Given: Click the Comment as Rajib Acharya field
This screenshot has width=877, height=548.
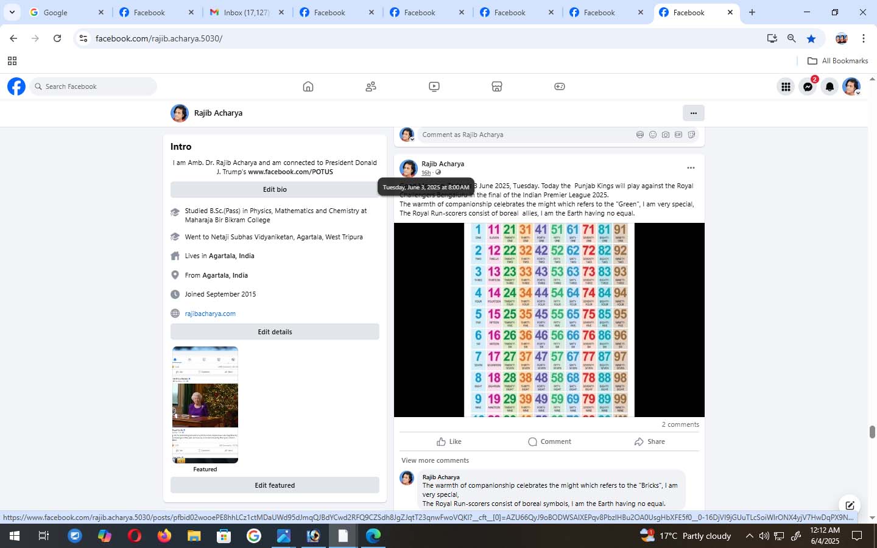Looking at the screenshot, I should coord(525,135).
